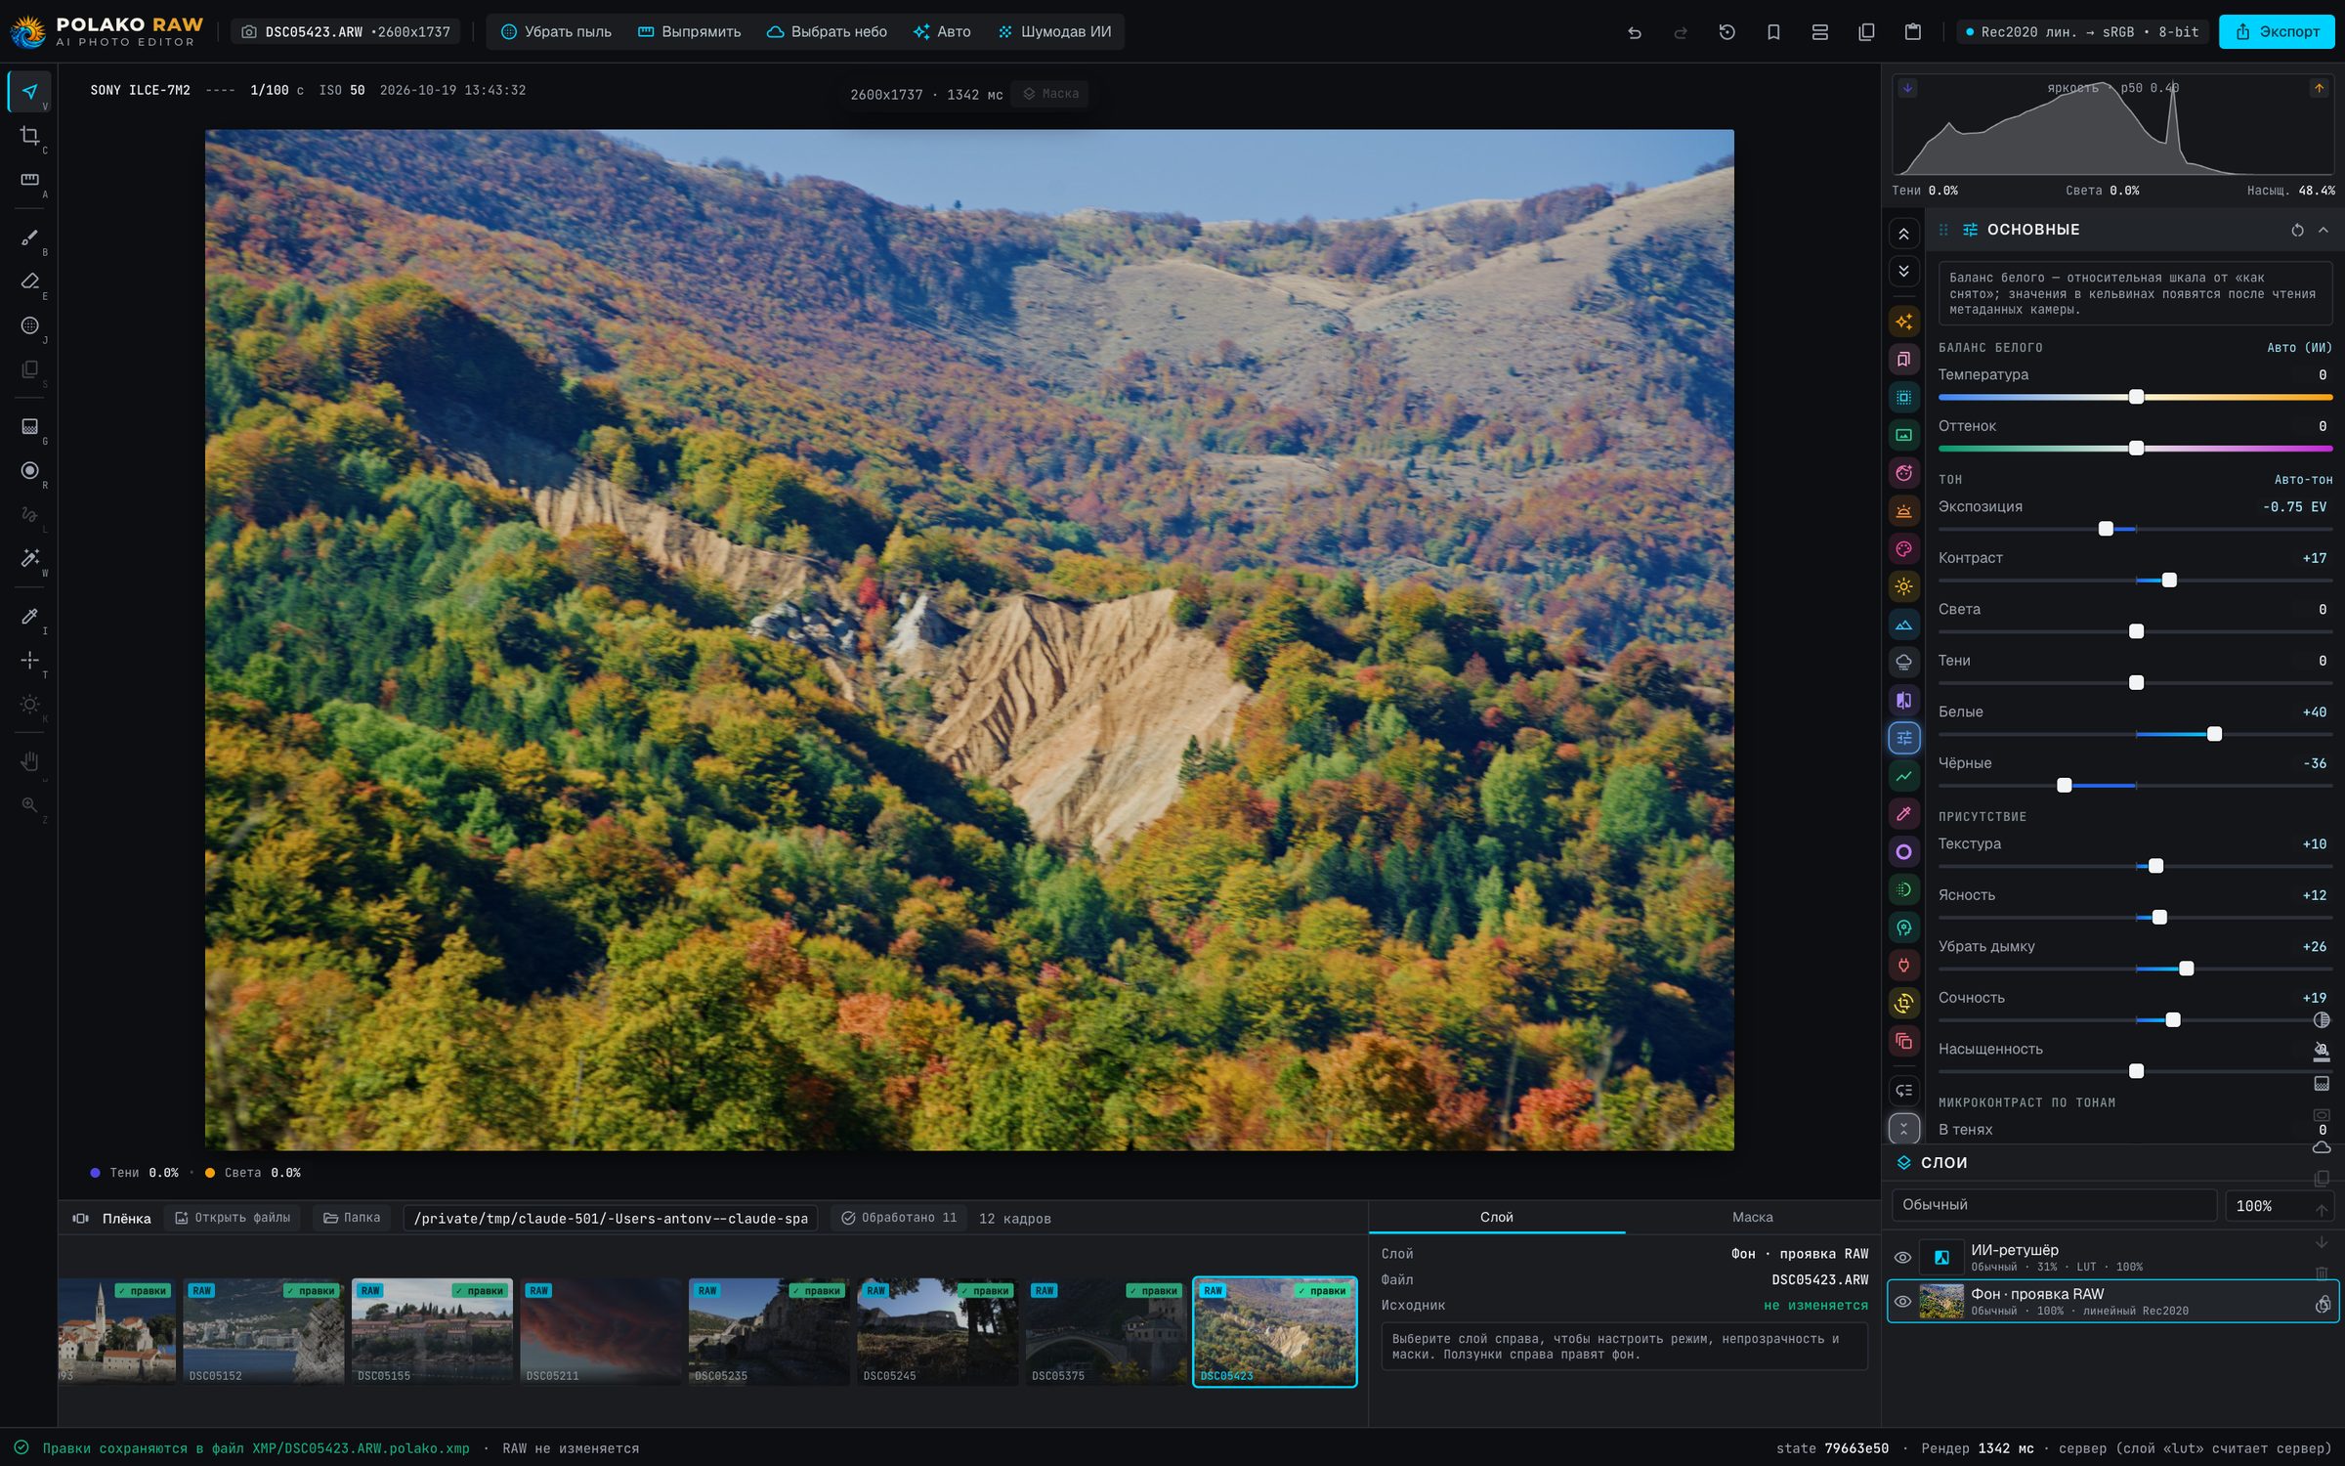This screenshot has width=2345, height=1466.
Task: Click the Авто (ИИ) white balance link
Action: [2299, 348]
